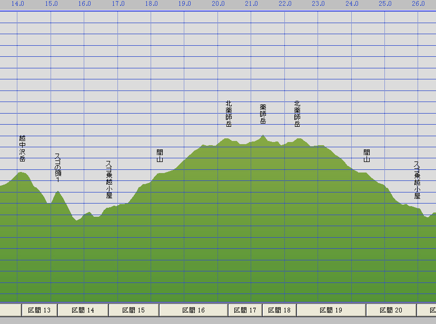Click 北薬師岳 label right of 薬師岳
The width and height of the screenshot is (436, 324).
point(297,114)
